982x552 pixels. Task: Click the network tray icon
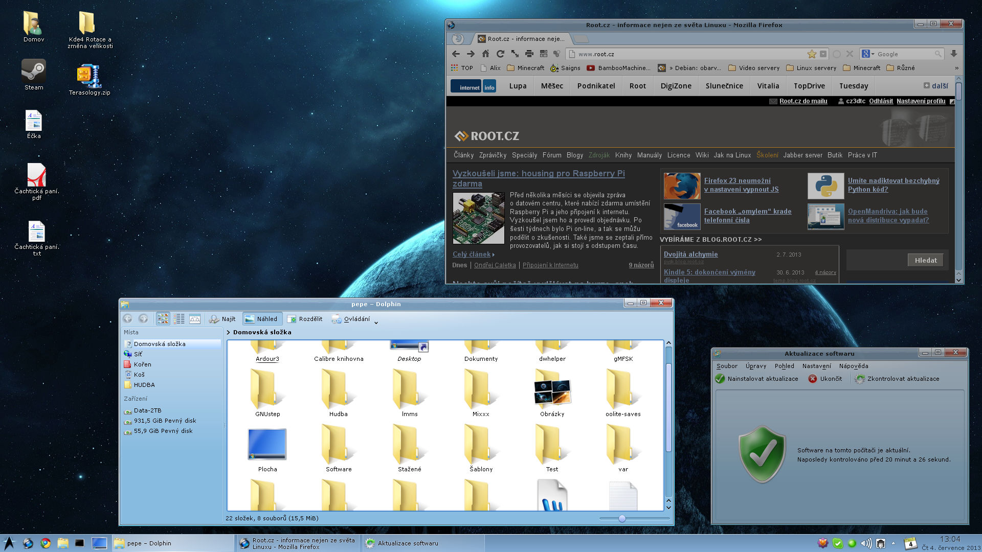tap(881, 543)
